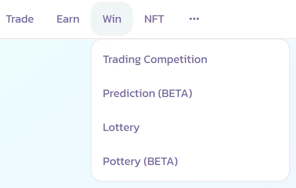This screenshot has width=296, height=188.
Task: Select NFT from the top navigation
Action: coord(154,19)
